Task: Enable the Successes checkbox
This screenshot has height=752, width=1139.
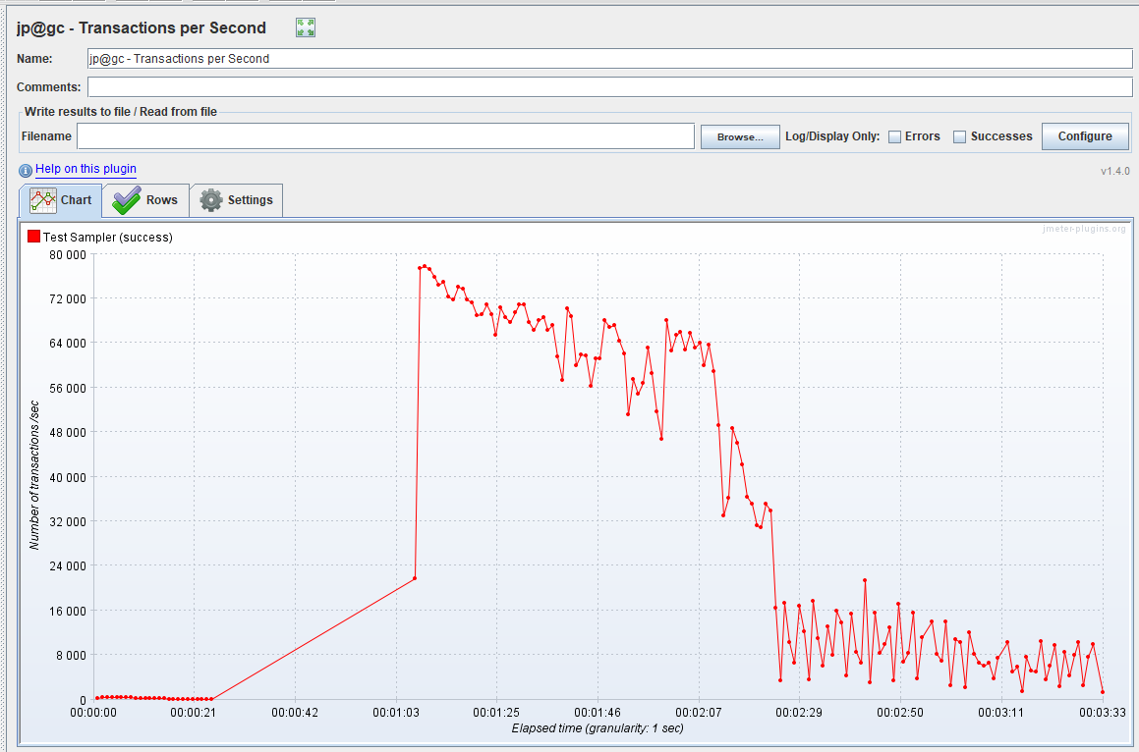Action: coord(959,136)
